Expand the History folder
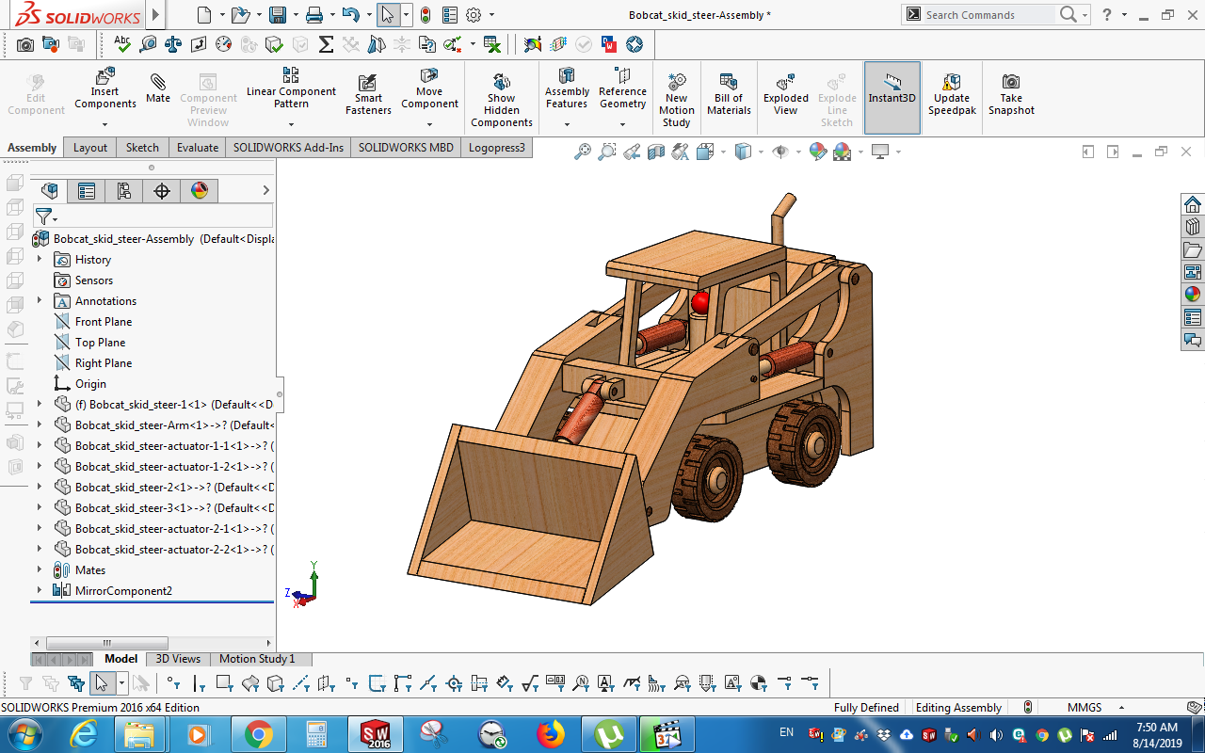Screen dimensions: 1205x753 click(x=38, y=259)
